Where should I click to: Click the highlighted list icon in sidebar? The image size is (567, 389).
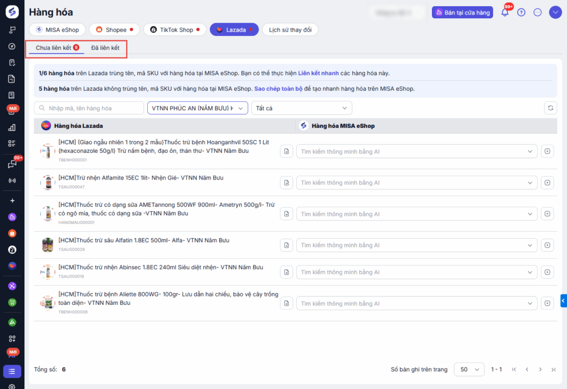point(12,371)
